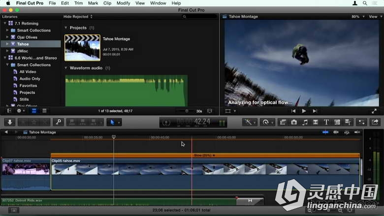Expand Smart Collections under 7.1 Retiming
Viewport: 384px width, 216px height.
(x=7, y=30)
